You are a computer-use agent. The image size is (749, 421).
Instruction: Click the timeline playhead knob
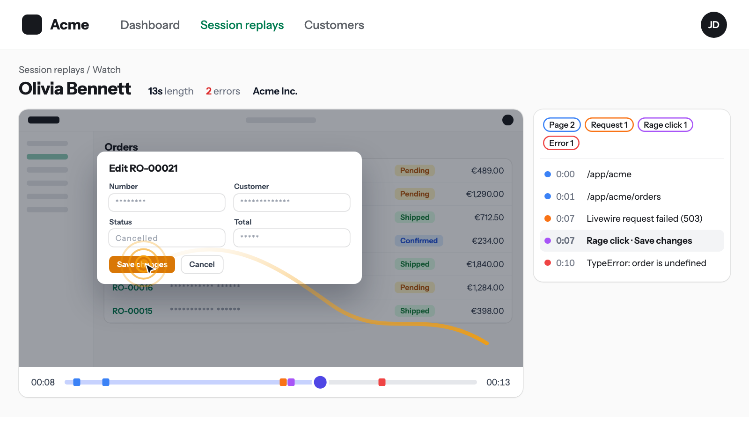[x=320, y=382]
